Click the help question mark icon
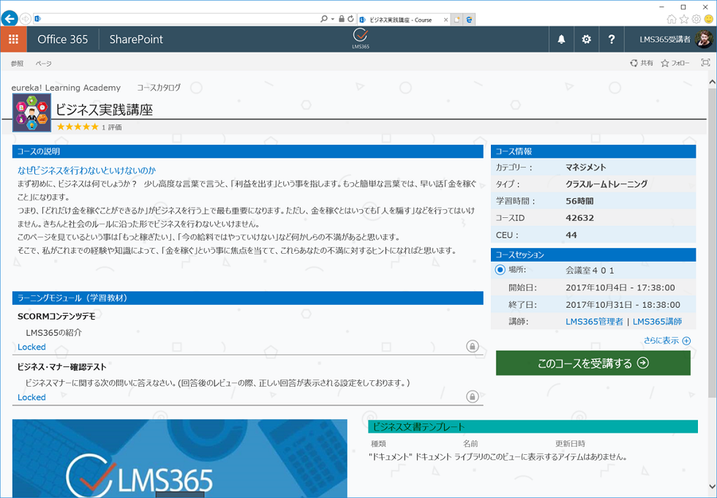The height and width of the screenshot is (498, 717). [x=612, y=39]
